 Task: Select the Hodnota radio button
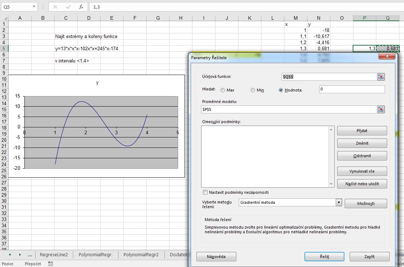tap(281, 90)
